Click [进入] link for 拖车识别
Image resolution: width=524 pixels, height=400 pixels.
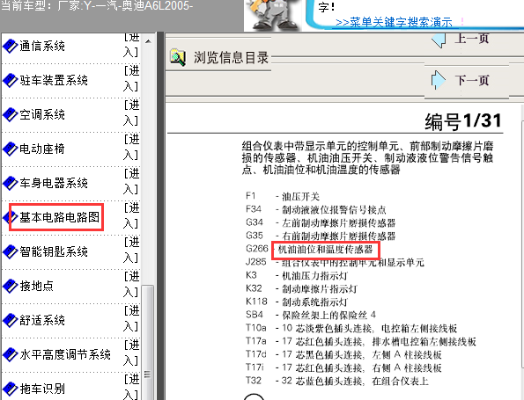click(131, 387)
